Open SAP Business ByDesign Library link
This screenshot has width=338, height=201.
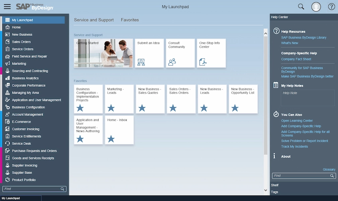[x=304, y=37]
